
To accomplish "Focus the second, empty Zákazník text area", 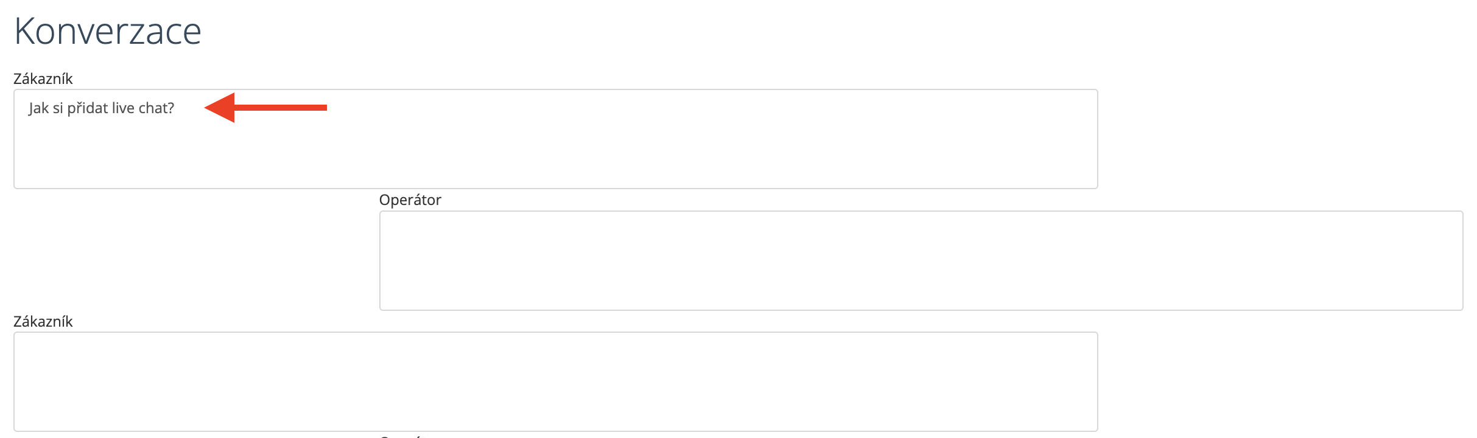I will click(x=555, y=381).
